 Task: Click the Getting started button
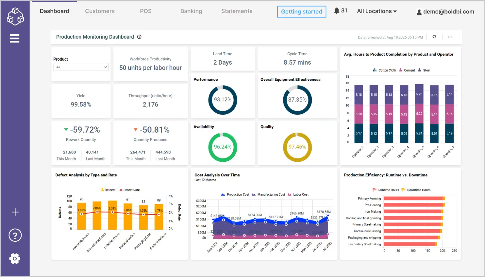pyautogui.click(x=301, y=11)
